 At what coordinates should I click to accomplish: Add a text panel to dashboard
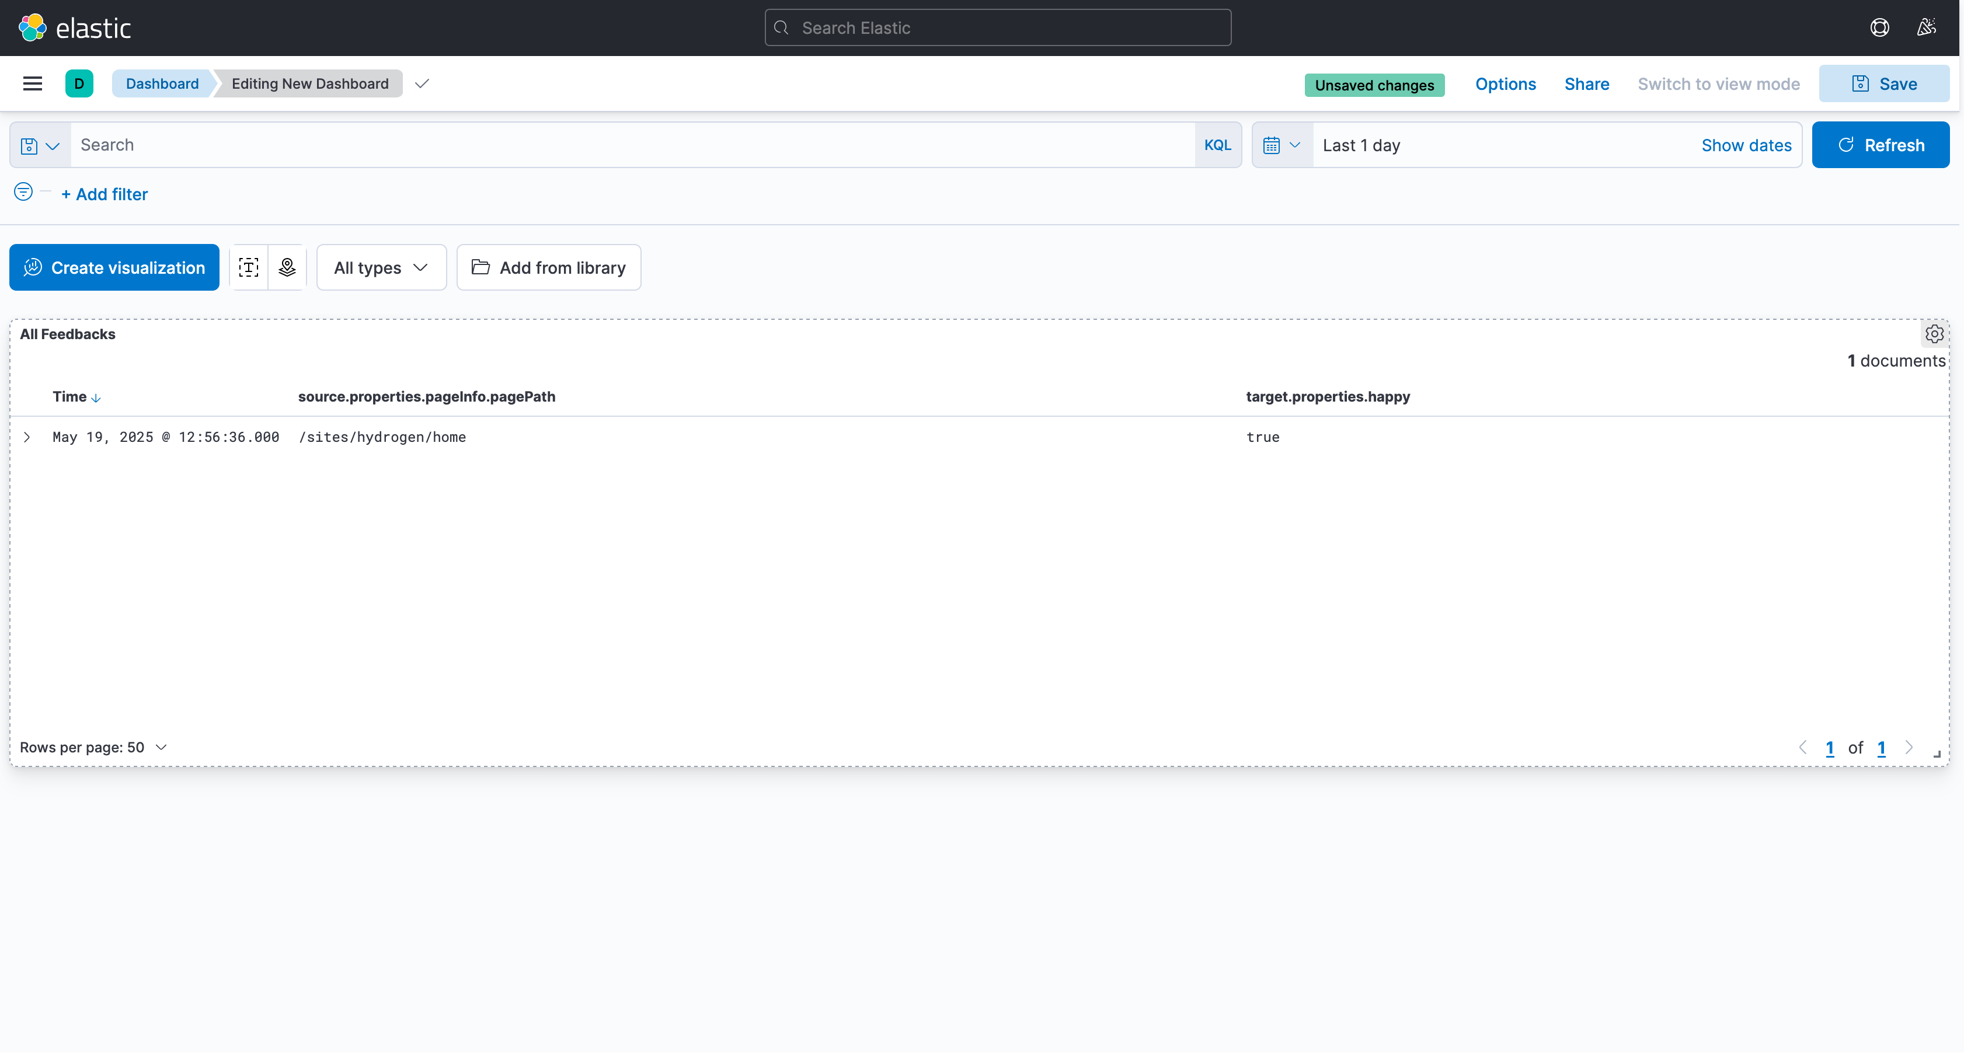[249, 268]
